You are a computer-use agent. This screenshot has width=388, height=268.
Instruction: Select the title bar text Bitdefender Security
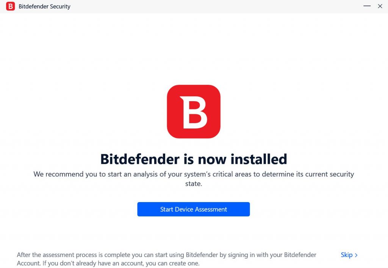(x=44, y=6)
